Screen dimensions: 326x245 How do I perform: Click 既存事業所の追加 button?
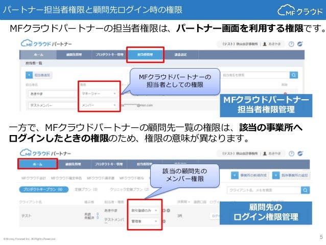291,175
